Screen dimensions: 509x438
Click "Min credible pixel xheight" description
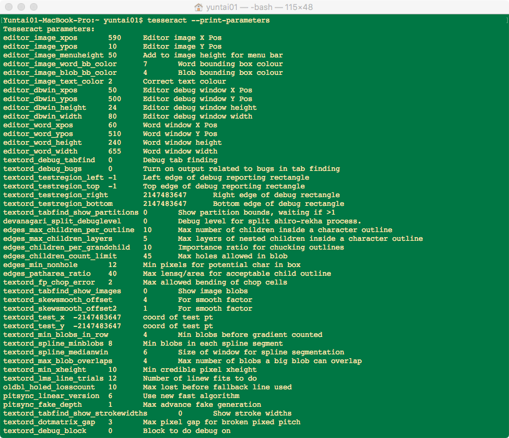click(x=200, y=371)
